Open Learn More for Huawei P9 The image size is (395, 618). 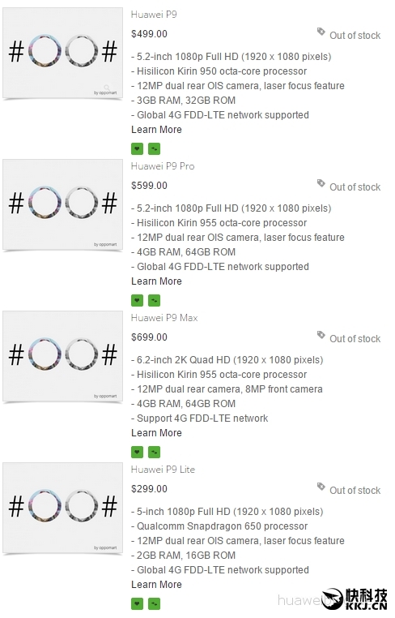pyautogui.click(x=156, y=130)
